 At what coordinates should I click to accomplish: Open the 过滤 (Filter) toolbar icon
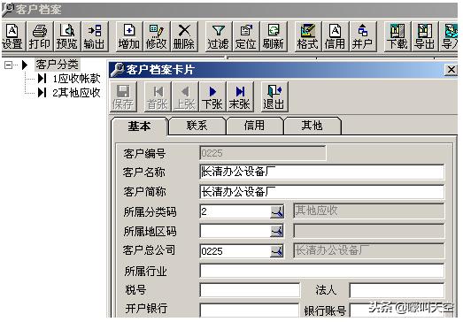point(218,36)
